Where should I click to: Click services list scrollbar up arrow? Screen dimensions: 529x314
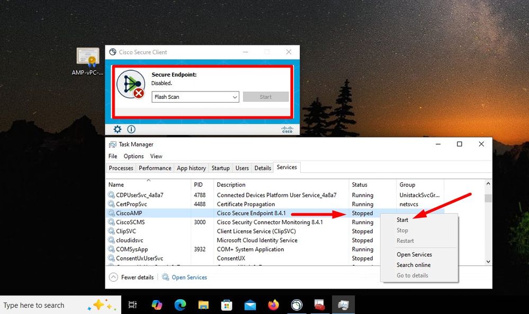pos(488,183)
